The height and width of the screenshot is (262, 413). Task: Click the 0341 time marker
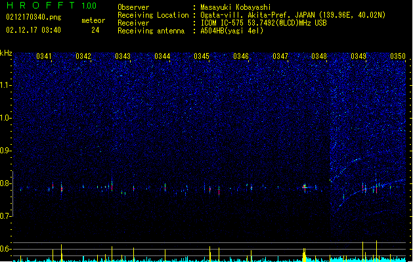click(x=44, y=56)
